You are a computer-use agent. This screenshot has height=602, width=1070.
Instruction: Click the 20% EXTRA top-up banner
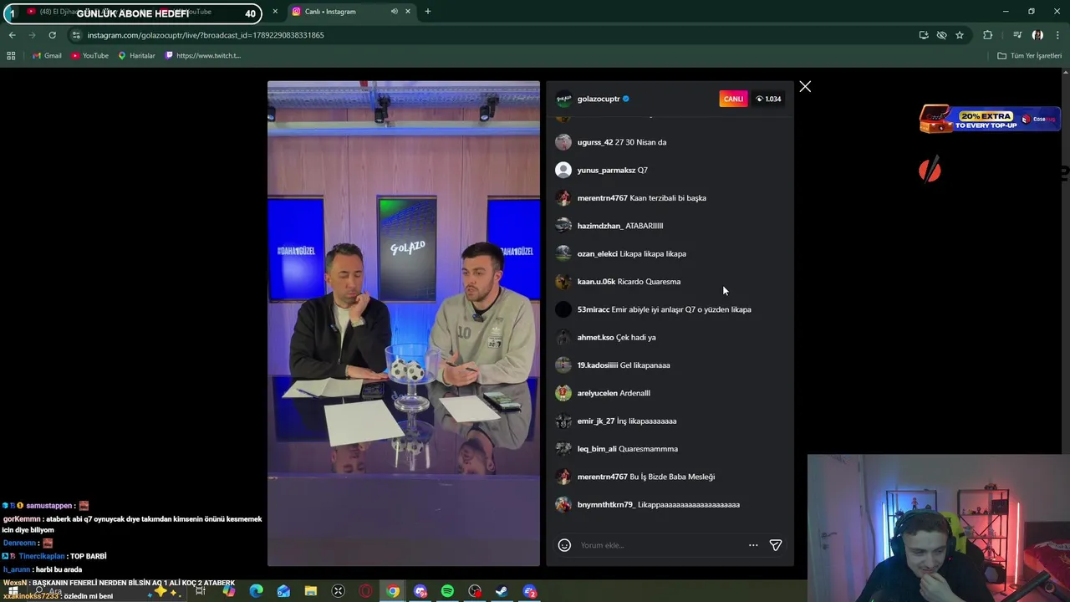pos(988,120)
